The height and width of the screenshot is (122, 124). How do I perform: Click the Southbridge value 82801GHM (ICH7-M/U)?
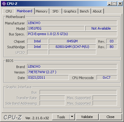coord(72,47)
